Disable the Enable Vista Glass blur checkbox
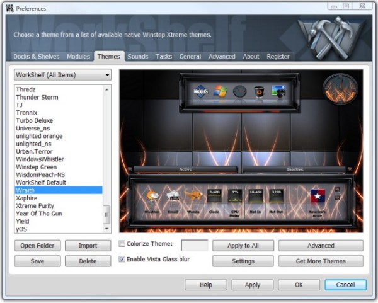378x303 pixels. [122, 259]
